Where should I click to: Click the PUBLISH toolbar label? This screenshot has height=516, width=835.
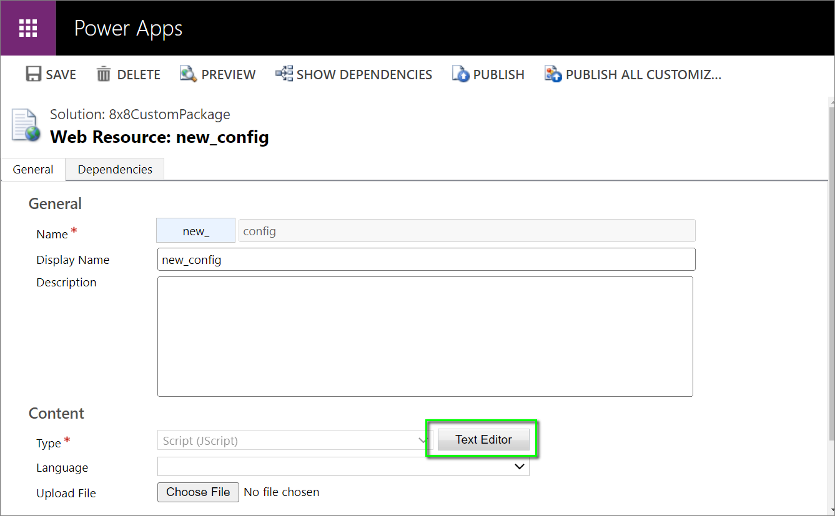click(x=499, y=75)
